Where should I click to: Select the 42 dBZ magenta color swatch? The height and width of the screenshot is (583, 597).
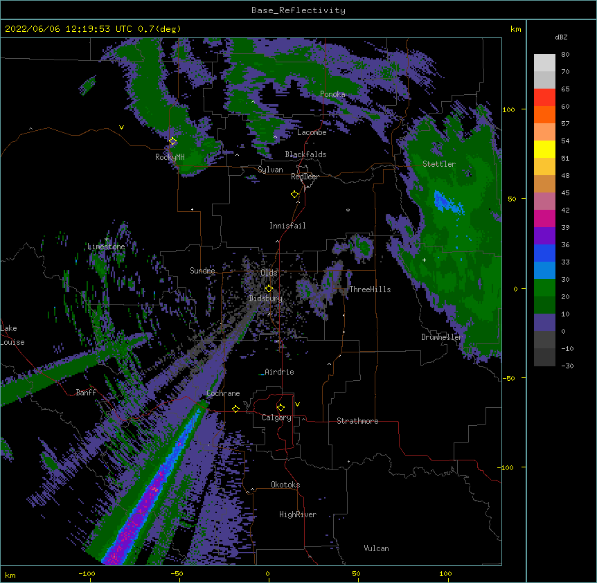point(544,218)
